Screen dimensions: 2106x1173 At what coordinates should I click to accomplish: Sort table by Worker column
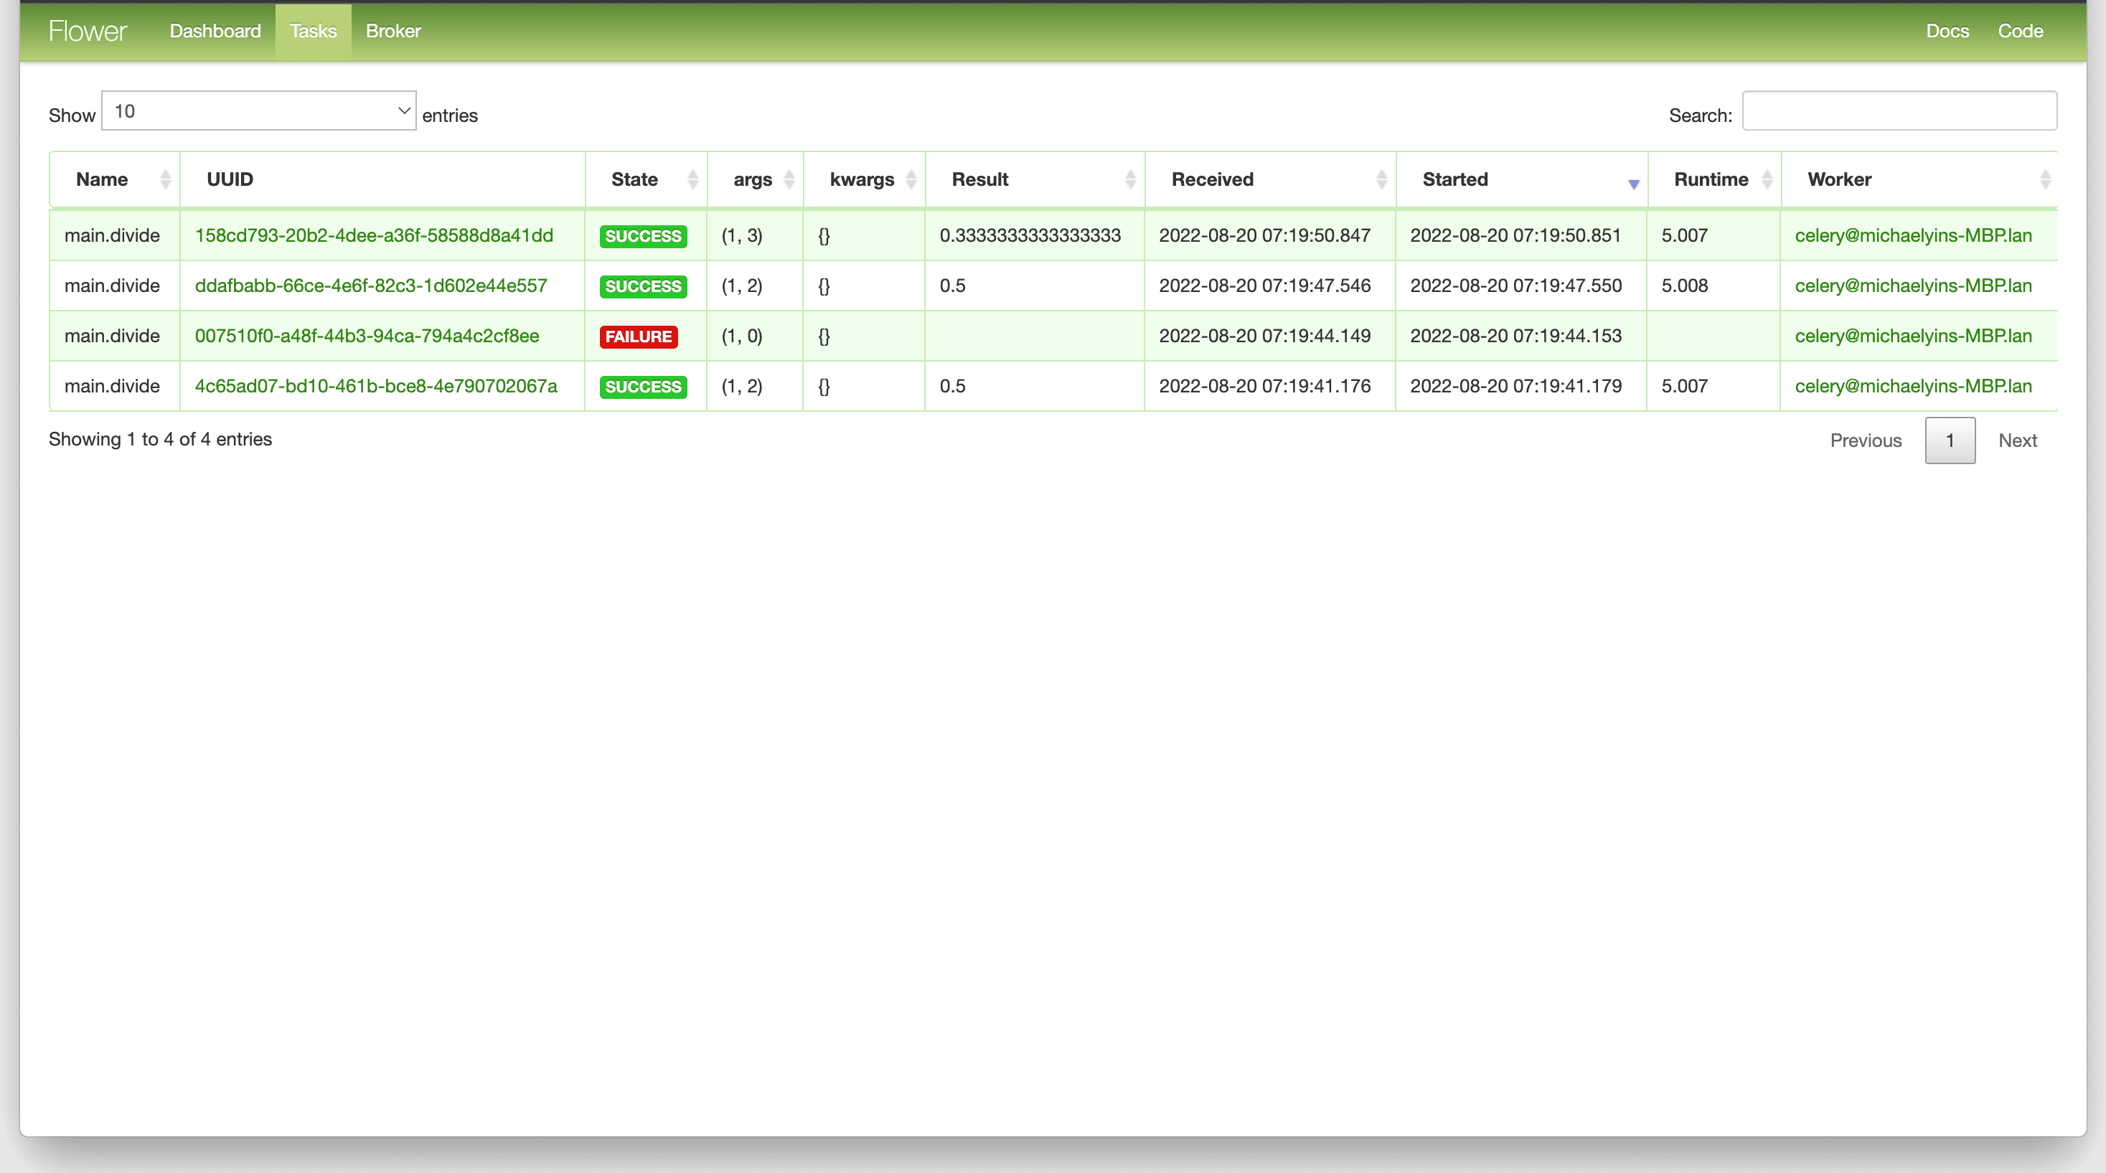[1919, 179]
